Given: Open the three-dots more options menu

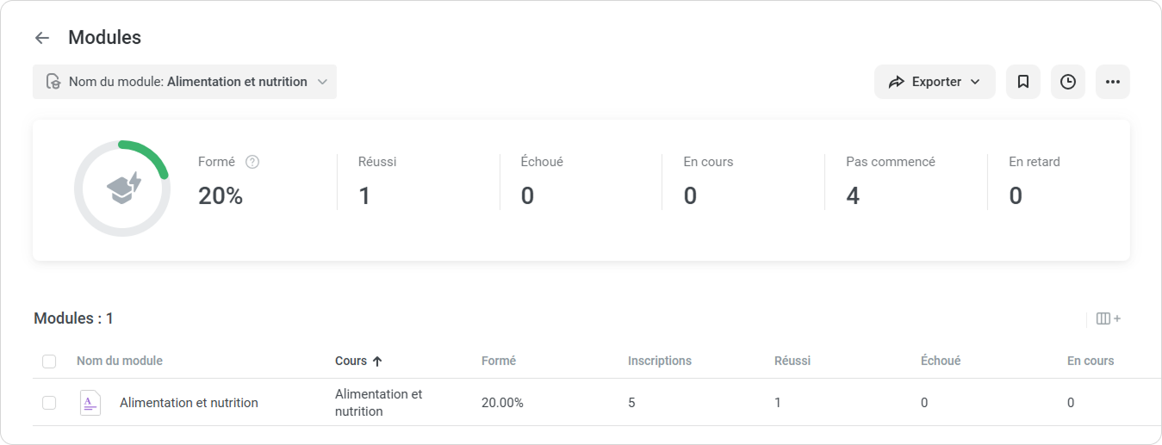Looking at the screenshot, I should pos(1113,82).
